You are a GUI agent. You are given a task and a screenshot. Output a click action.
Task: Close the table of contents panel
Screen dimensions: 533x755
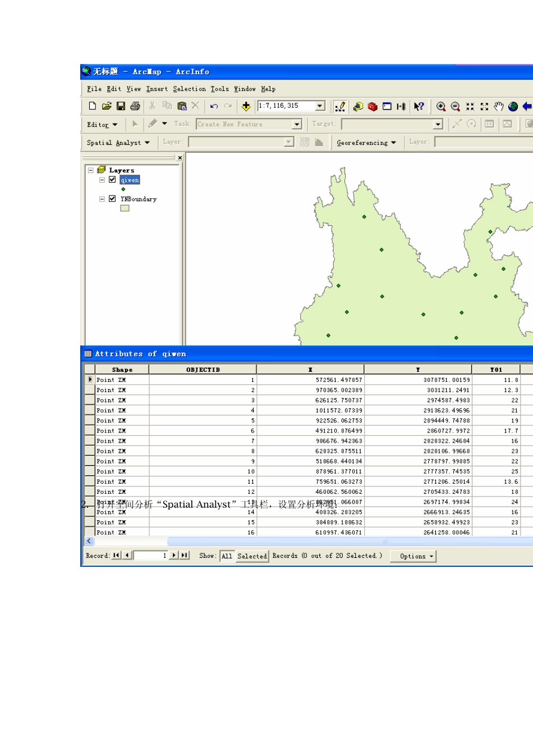tap(180, 158)
